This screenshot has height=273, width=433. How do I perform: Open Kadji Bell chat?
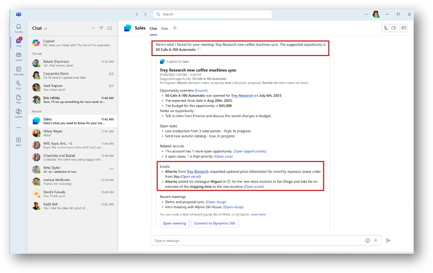pos(73,206)
